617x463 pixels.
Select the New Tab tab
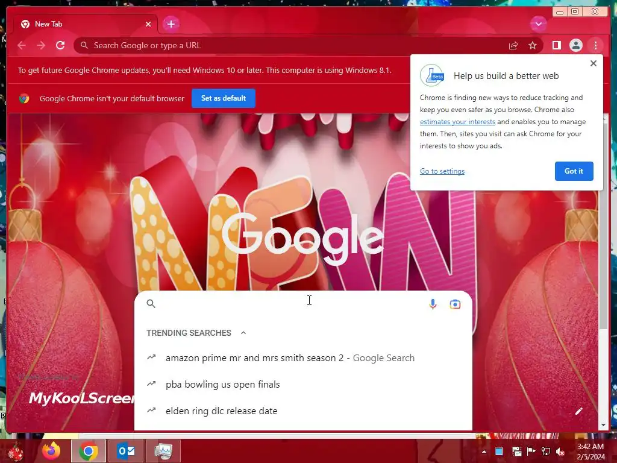point(86,24)
